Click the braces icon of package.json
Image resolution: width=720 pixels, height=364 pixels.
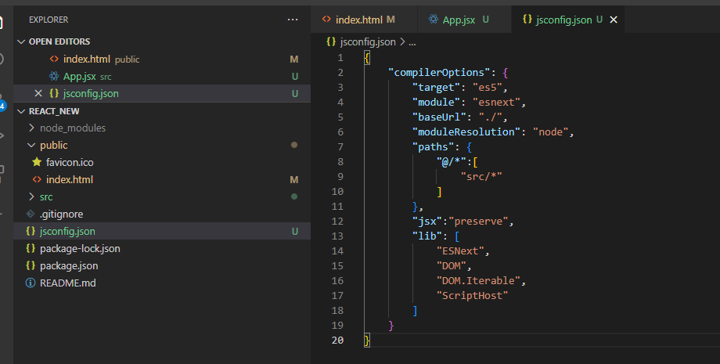[31, 265]
